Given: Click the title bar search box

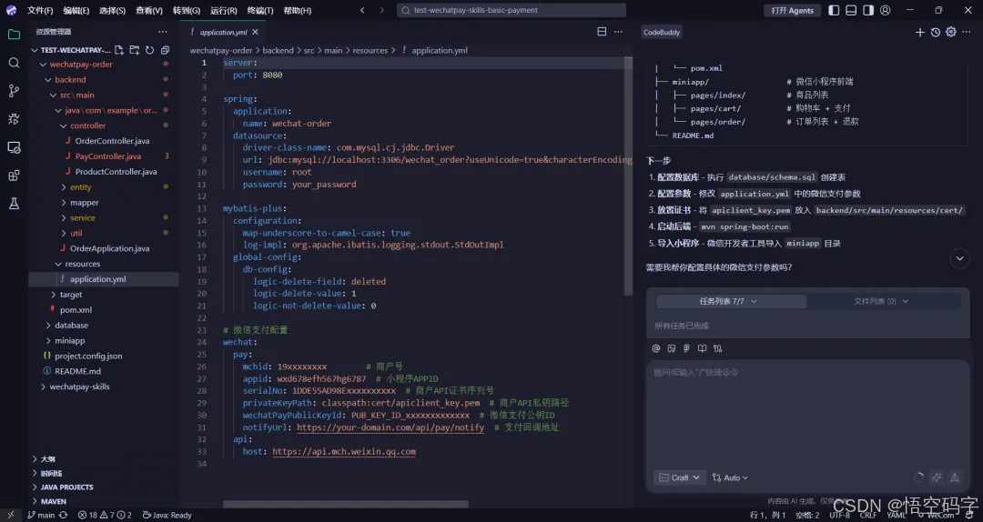Looking at the screenshot, I should (512, 10).
